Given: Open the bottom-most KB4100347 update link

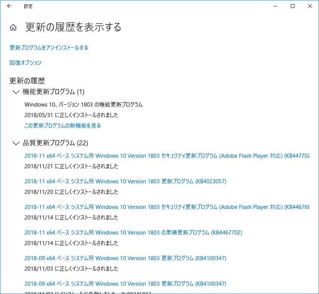Looking at the screenshot, I should tap(125, 284).
